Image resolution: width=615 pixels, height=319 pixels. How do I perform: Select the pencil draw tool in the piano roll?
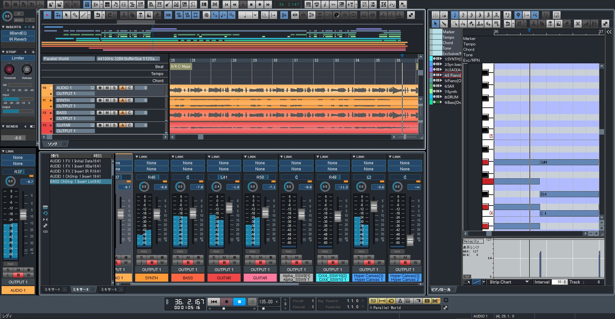click(444, 24)
